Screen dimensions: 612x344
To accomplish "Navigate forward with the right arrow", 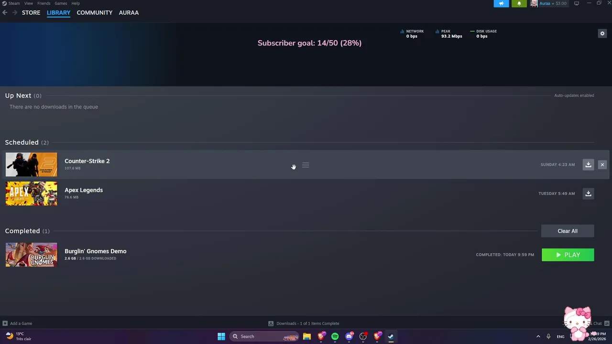I will [14, 12].
